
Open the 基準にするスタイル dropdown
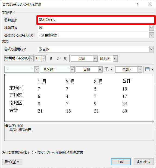pyautogui.click(x=151, y=35)
